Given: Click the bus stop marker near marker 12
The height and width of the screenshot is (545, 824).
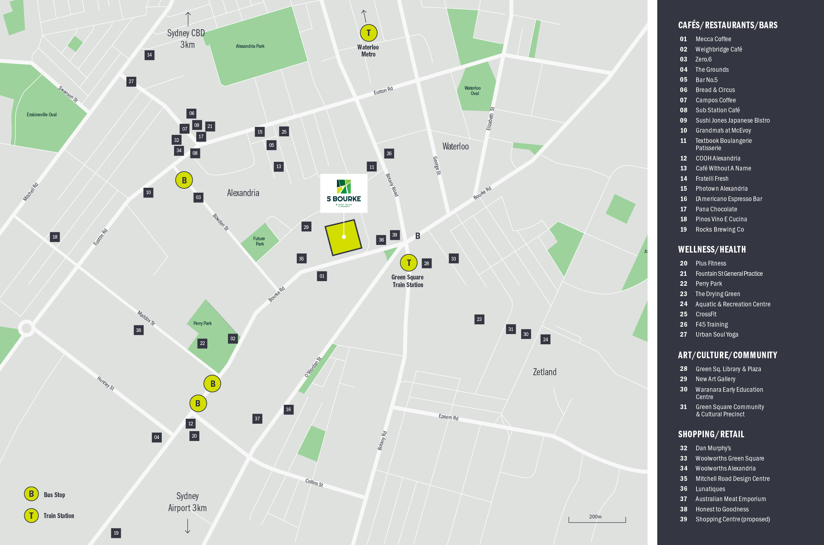Looking at the screenshot, I should click(x=198, y=403).
